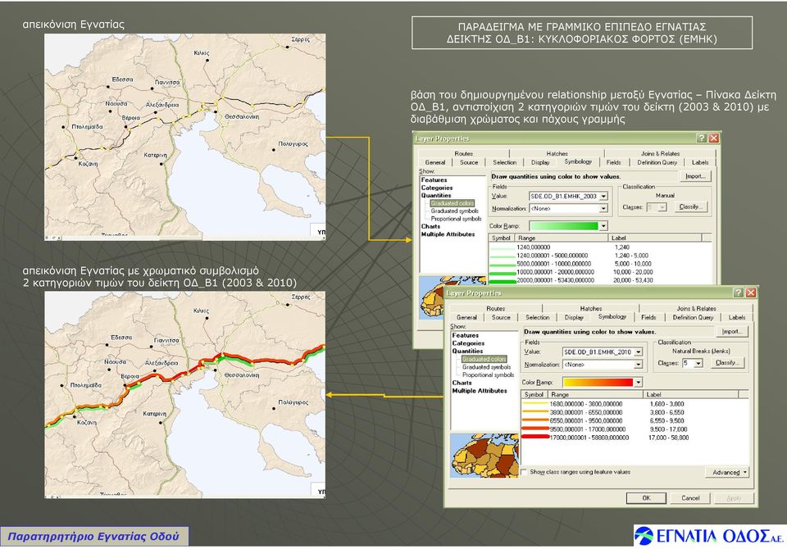Close the front 2010 Layer Properties dialog
Viewport: 787px width, 549px height.
click(751, 293)
